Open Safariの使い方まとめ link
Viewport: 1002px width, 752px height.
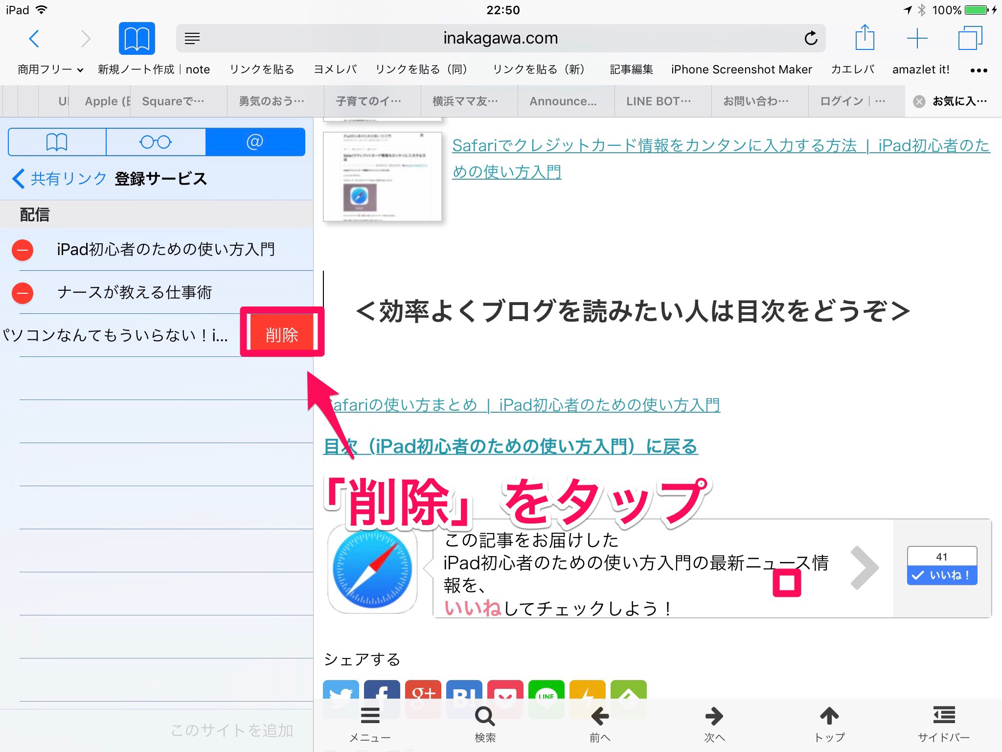[x=522, y=405]
